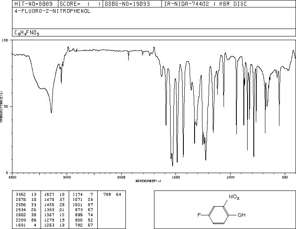Select the compound name 4-FLUORO-2-NITROPHENOL
The height and width of the screenshot is (229, 296).
pos(53,11)
